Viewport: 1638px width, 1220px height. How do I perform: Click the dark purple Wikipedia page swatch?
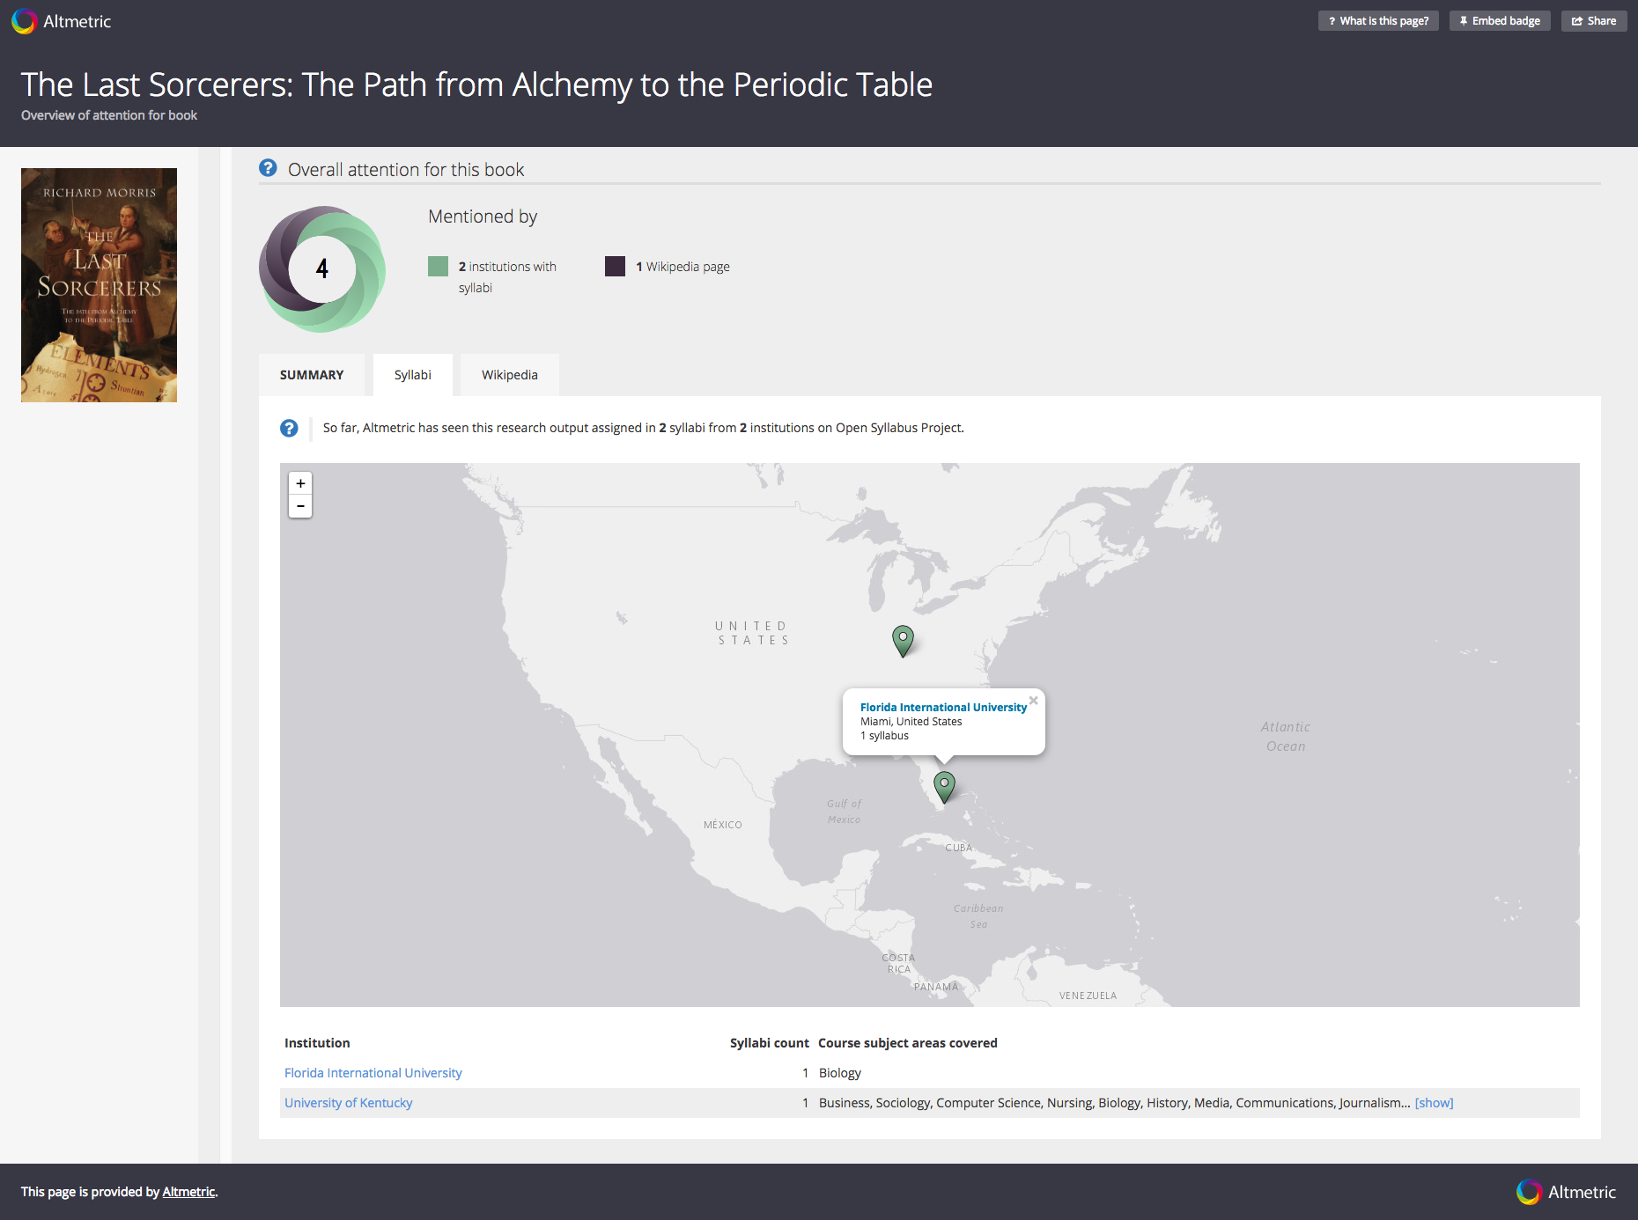(x=615, y=267)
